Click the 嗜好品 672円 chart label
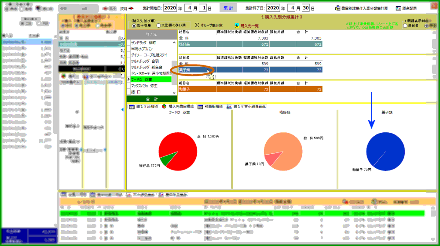The image size is (440, 246). (149, 166)
